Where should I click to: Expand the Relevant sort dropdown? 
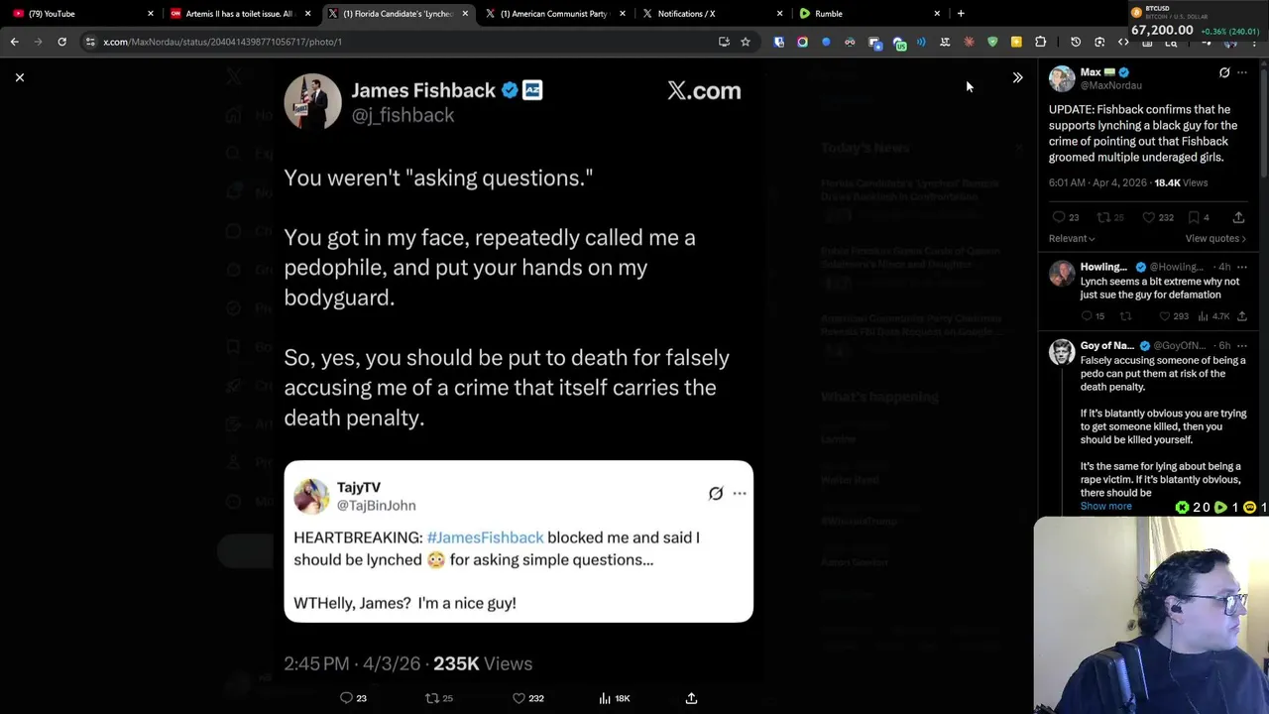(x=1072, y=238)
